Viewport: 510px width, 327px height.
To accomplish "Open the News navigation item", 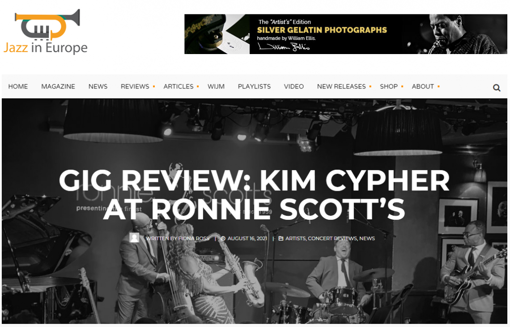I will 98,86.
